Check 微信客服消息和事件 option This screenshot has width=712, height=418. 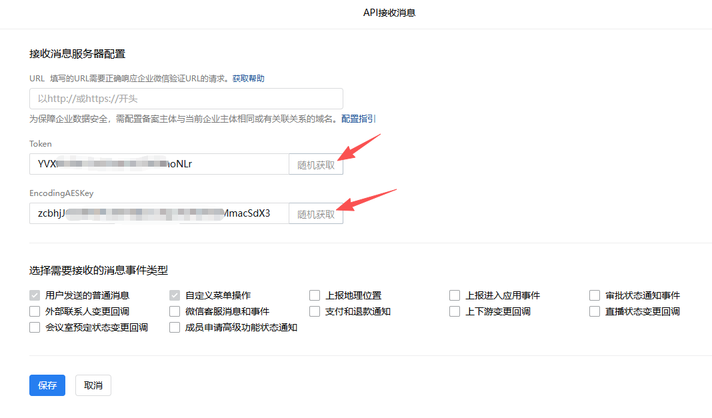click(x=175, y=311)
